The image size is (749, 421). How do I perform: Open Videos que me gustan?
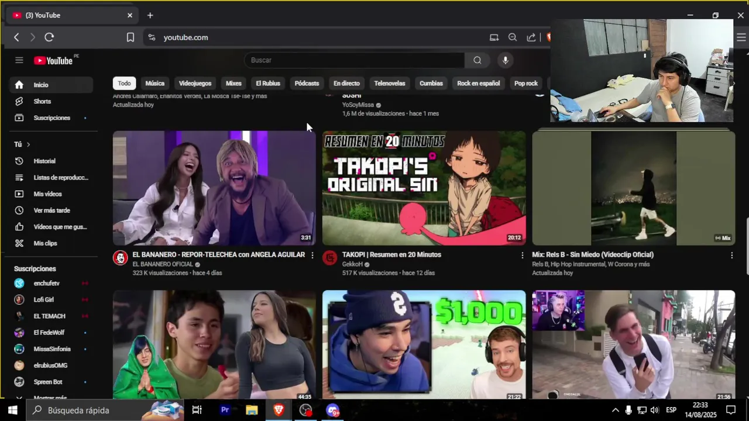pyautogui.click(x=51, y=226)
